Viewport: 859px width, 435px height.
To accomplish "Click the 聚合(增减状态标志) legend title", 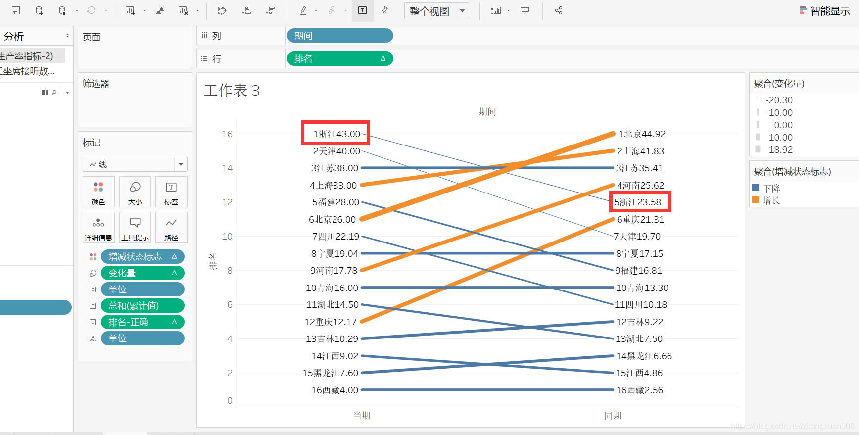I will 792,172.
